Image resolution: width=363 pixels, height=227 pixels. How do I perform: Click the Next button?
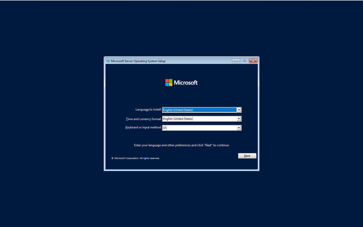(247, 156)
